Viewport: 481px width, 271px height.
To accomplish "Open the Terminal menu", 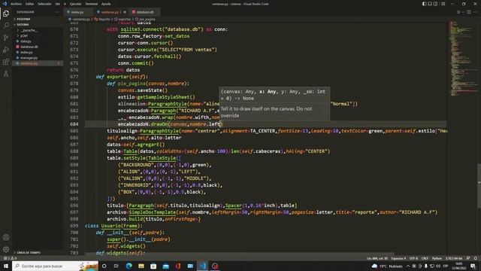I will tap(91, 4).
